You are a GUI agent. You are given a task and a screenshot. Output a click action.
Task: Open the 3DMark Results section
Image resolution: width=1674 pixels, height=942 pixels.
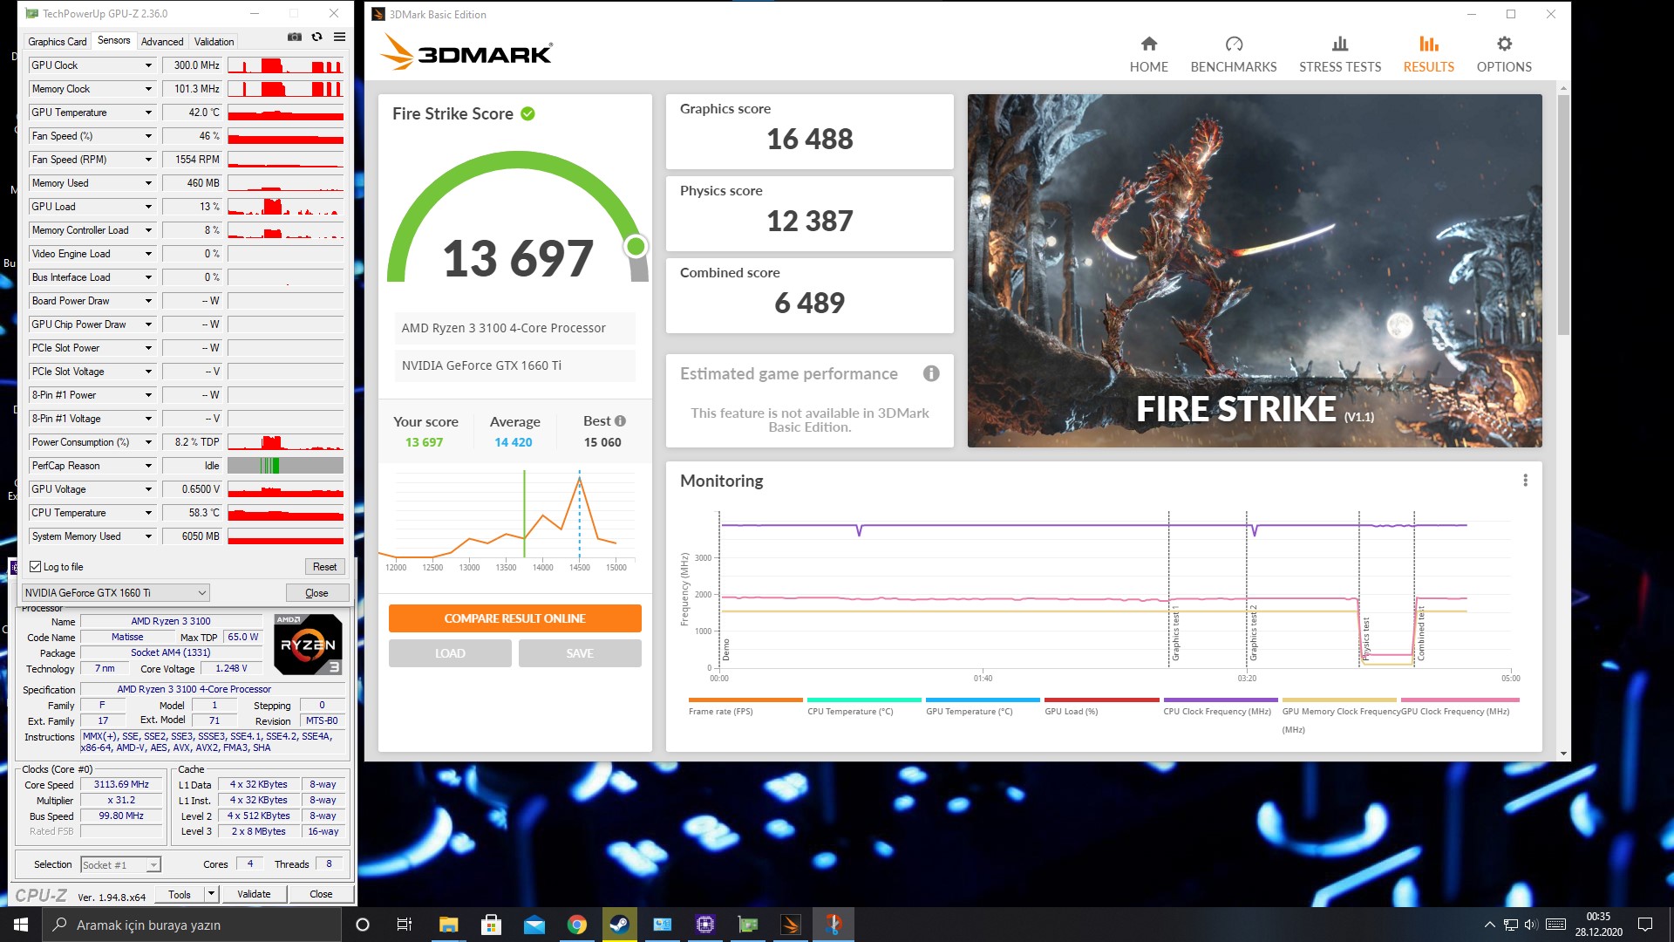click(1428, 54)
